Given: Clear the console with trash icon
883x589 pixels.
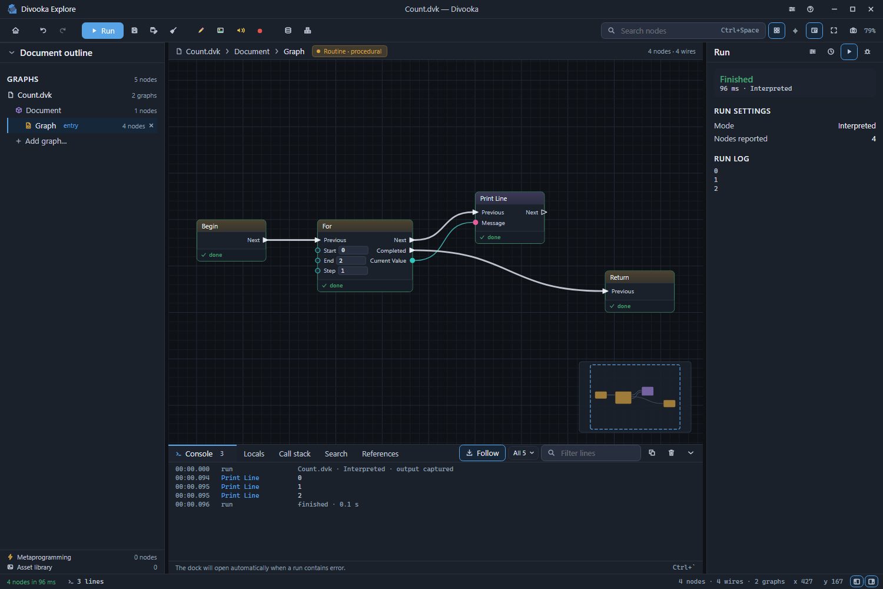Looking at the screenshot, I should pyautogui.click(x=671, y=453).
